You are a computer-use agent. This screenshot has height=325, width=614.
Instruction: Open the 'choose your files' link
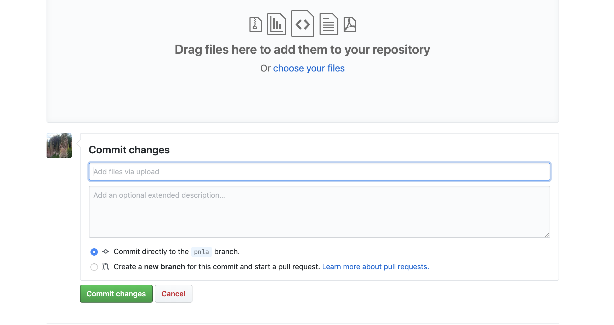coord(309,68)
